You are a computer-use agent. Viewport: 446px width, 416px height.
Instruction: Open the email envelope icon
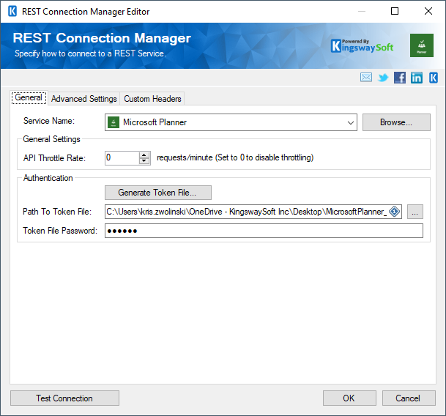point(365,78)
